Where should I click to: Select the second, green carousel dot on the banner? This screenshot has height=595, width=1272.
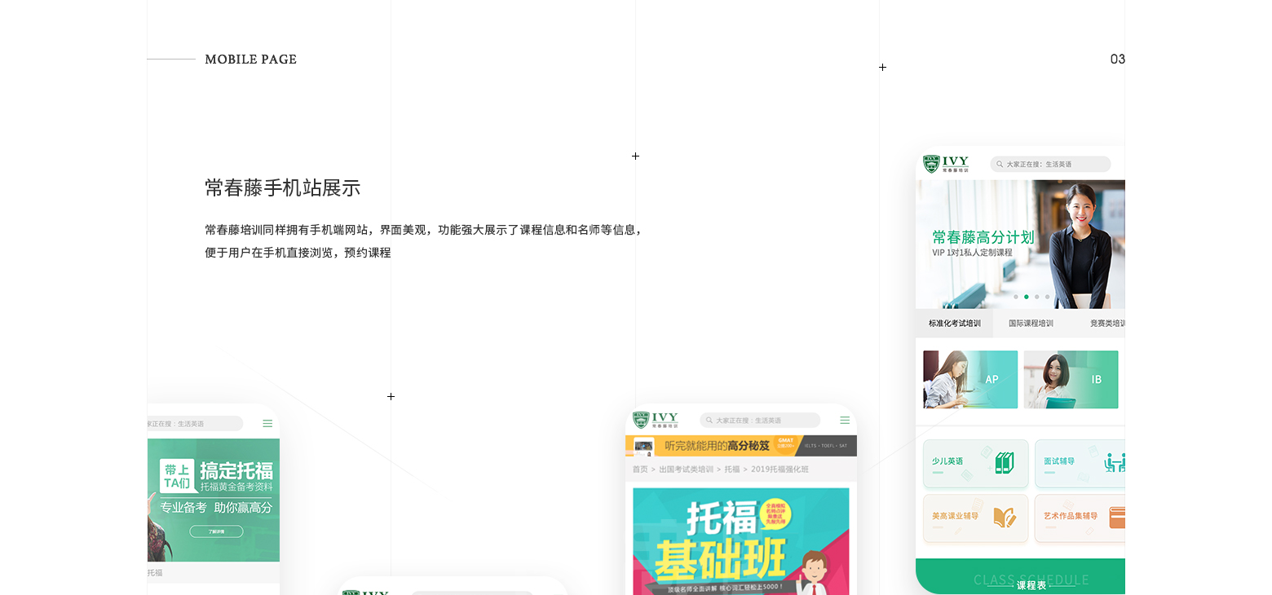[x=1026, y=297]
